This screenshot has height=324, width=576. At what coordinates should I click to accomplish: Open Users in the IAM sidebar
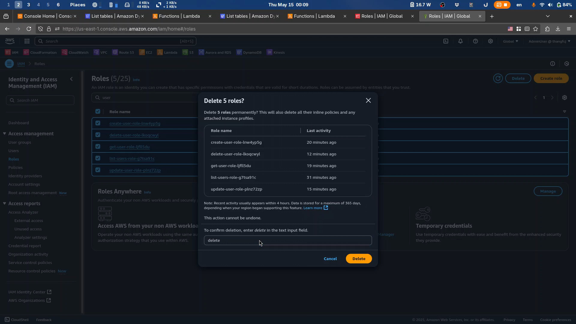pyautogui.click(x=13, y=151)
